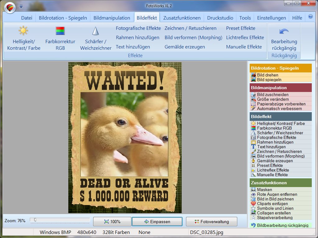Click sidebar Preset Effekte icon
The image size is (318, 238).
point(253,165)
